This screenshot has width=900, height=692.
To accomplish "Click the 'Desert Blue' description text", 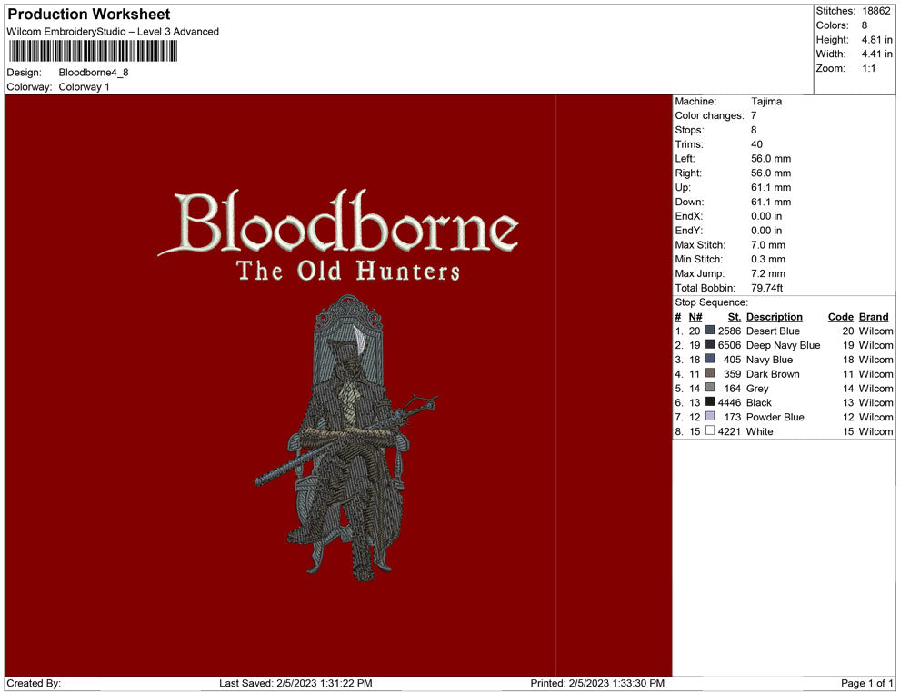I will tap(773, 331).
